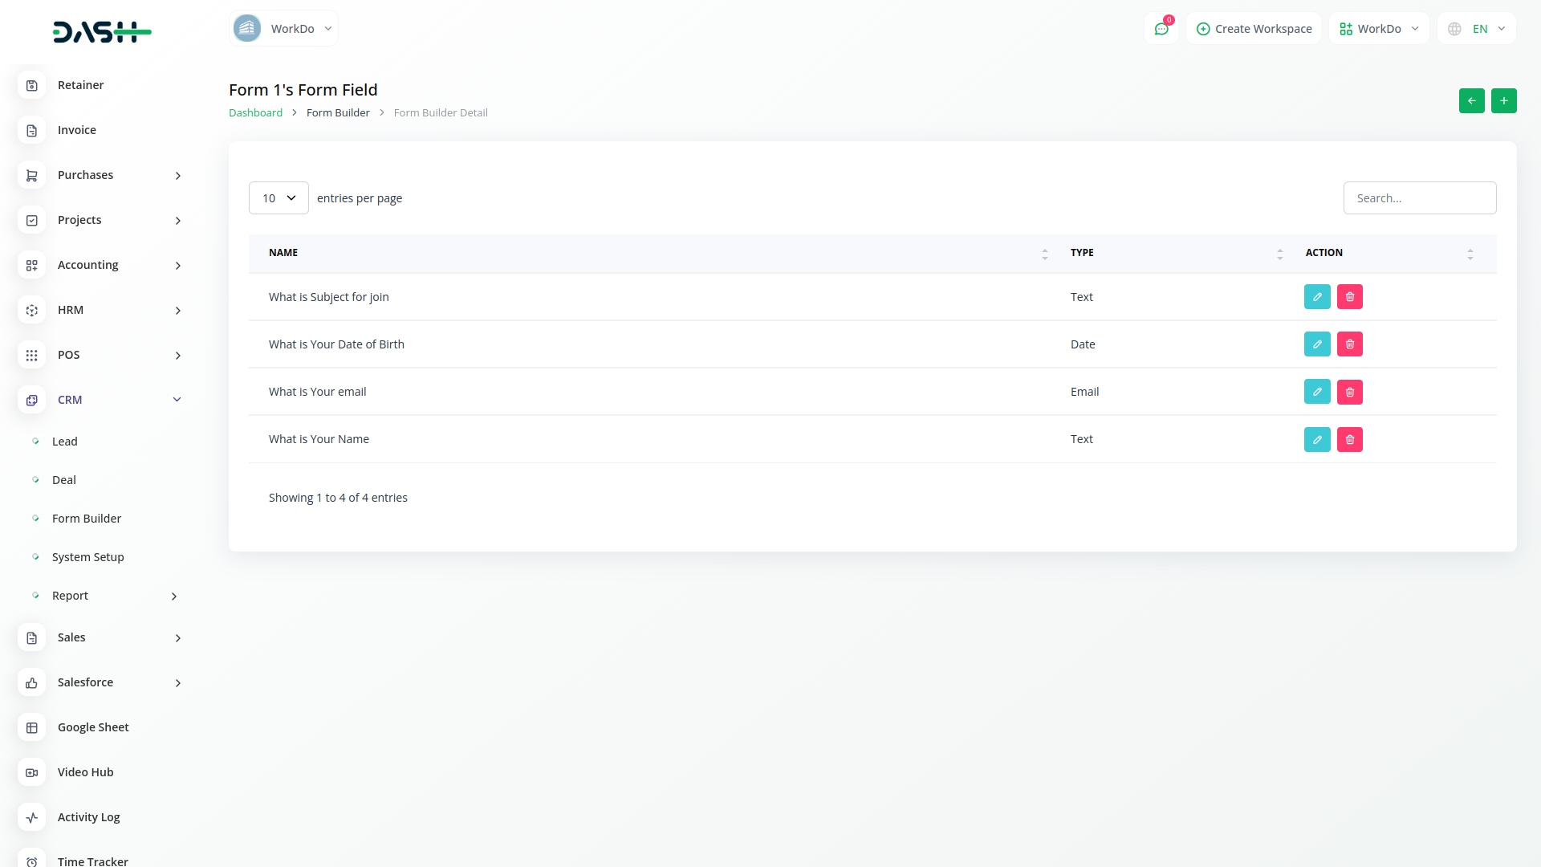Click the Video Hub sidebar icon
The height and width of the screenshot is (867, 1541).
32,772
